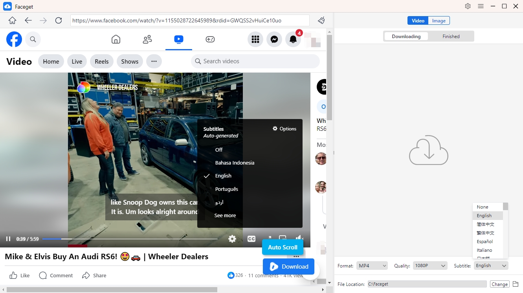Seek on the video progress bar
The width and height of the screenshot is (523, 293).
tap(130, 239)
